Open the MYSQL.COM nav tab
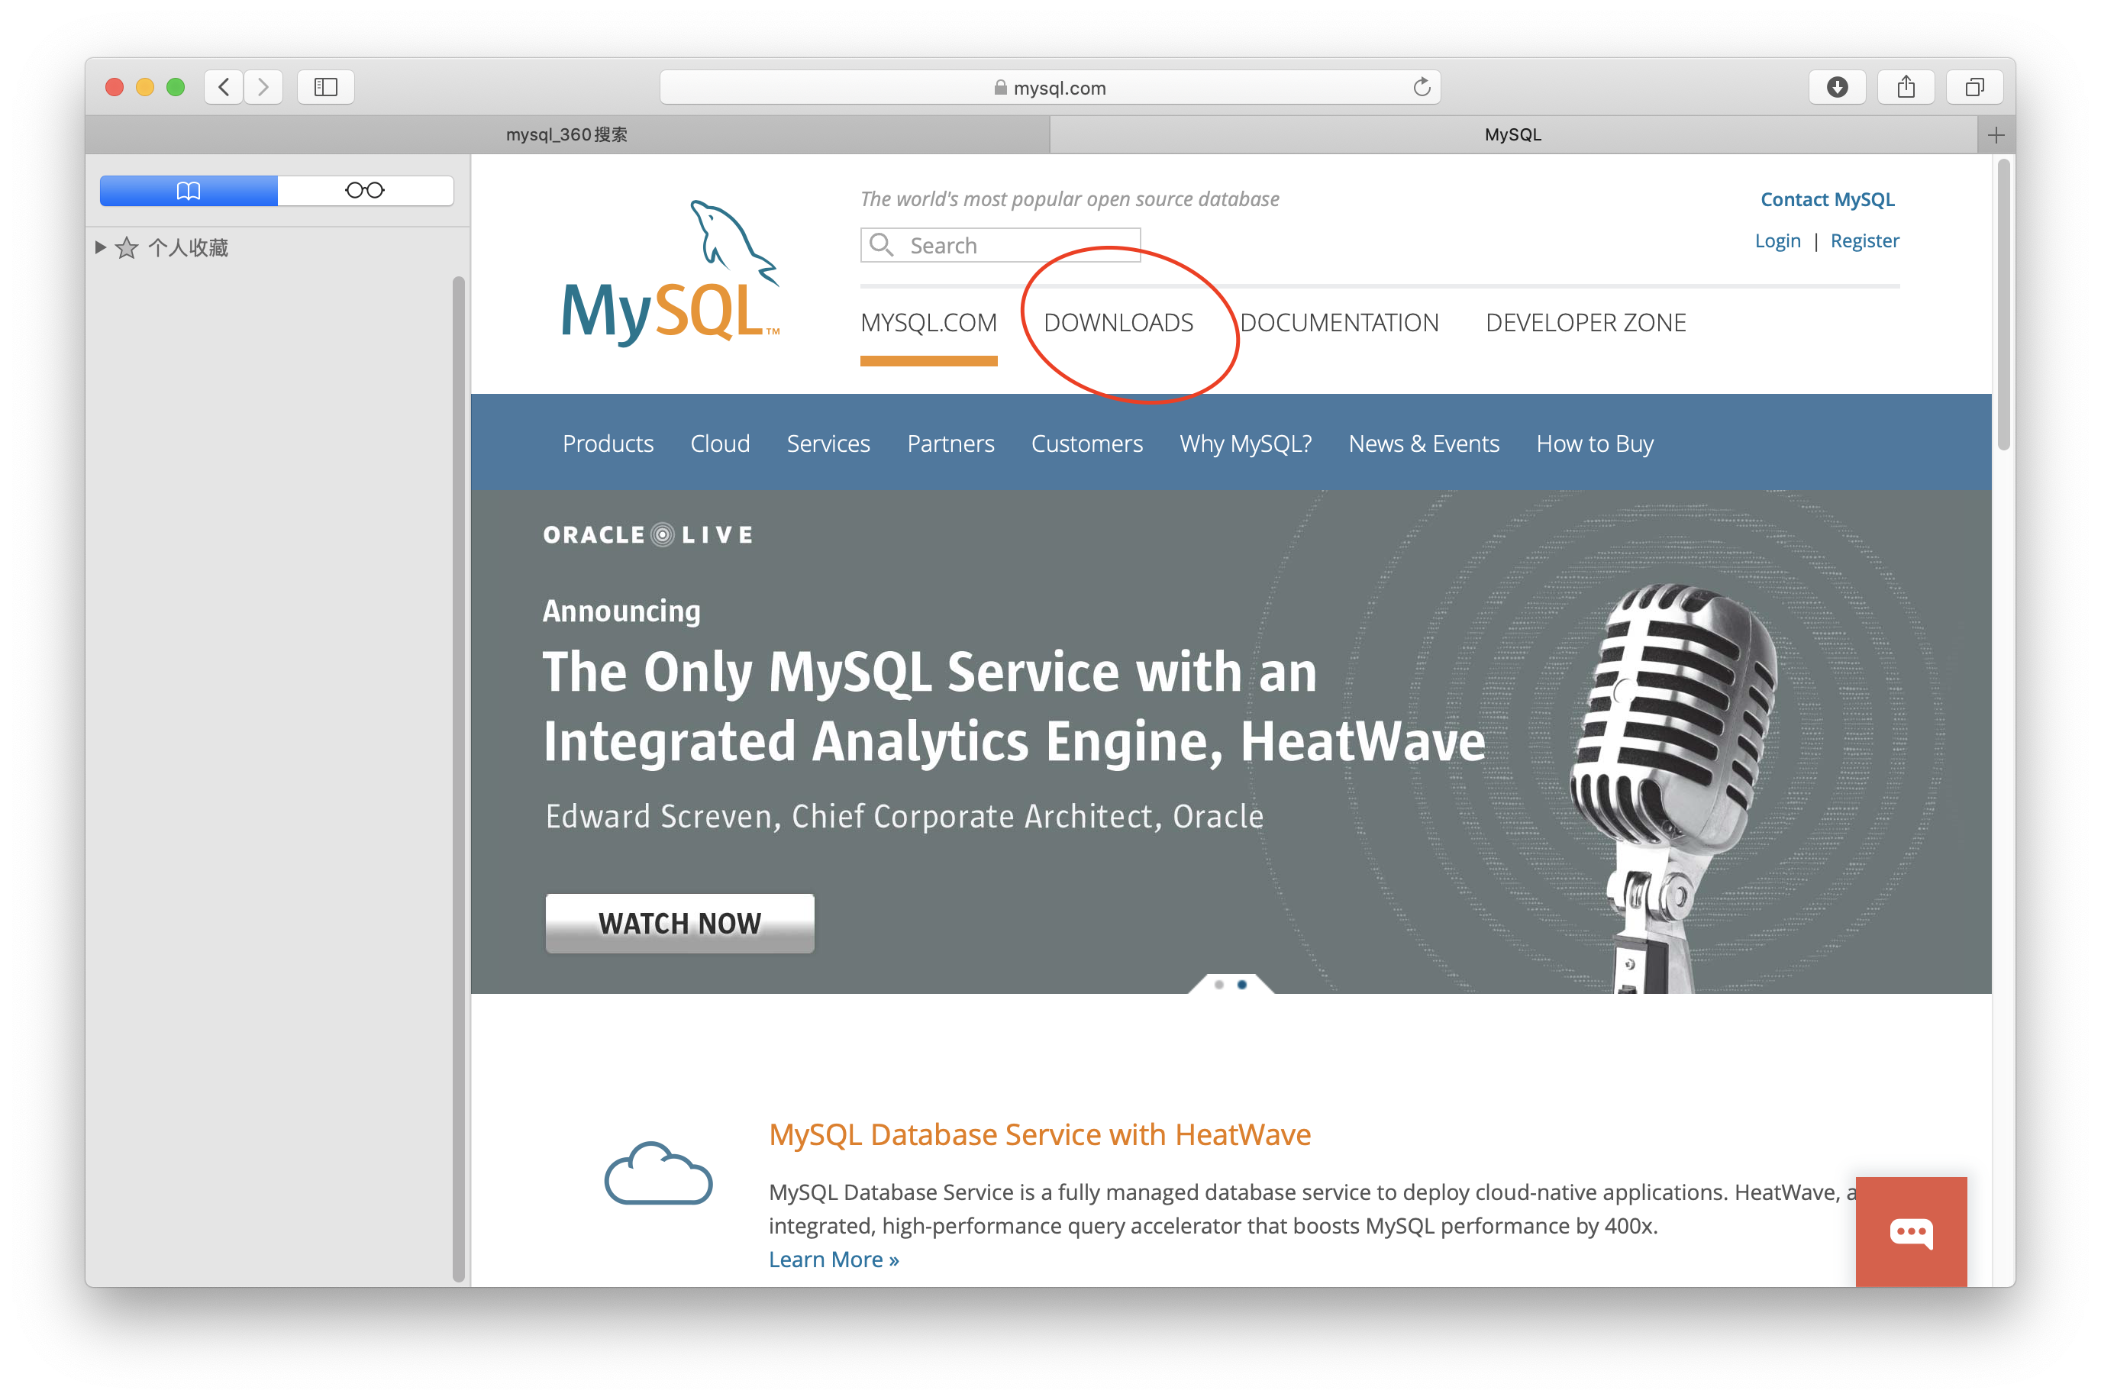Viewport: 2101px width, 1400px height. (928, 322)
